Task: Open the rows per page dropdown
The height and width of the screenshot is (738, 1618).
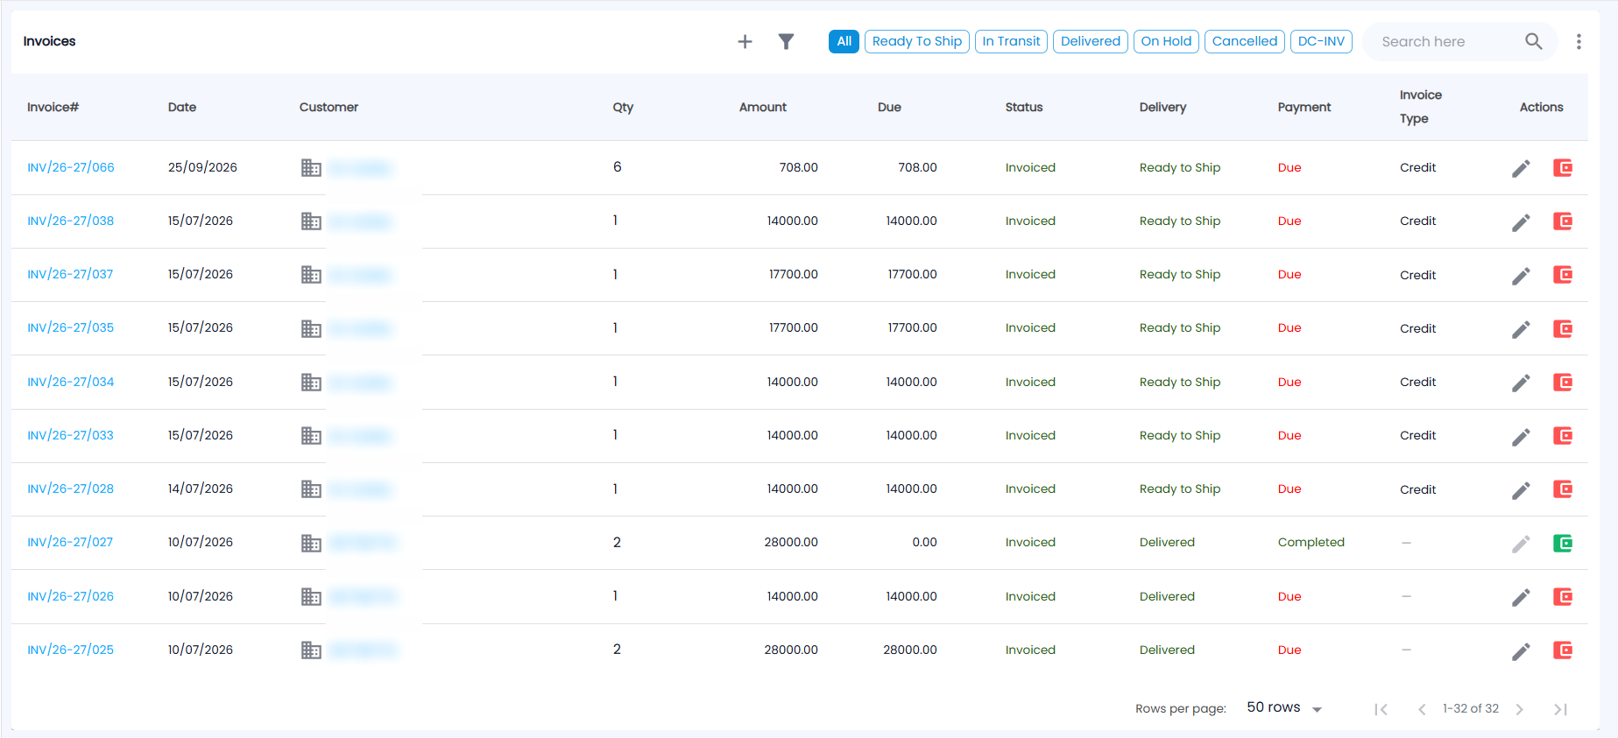Action: 1284,707
